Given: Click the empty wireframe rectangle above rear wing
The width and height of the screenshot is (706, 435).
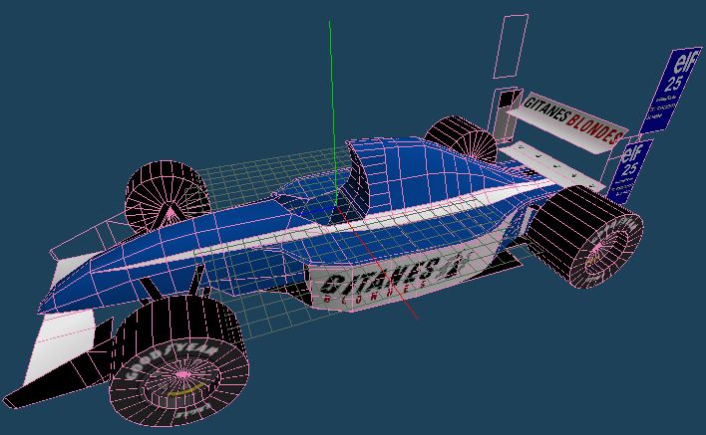Looking at the screenshot, I should tap(513, 46).
